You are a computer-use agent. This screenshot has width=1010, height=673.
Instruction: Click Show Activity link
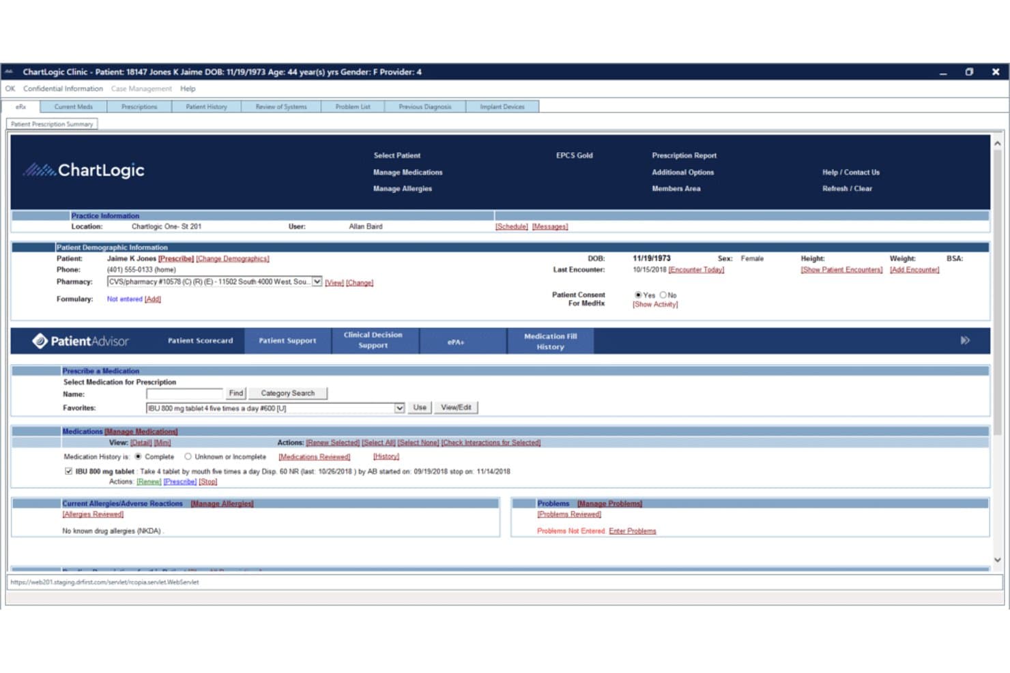pyautogui.click(x=656, y=305)
